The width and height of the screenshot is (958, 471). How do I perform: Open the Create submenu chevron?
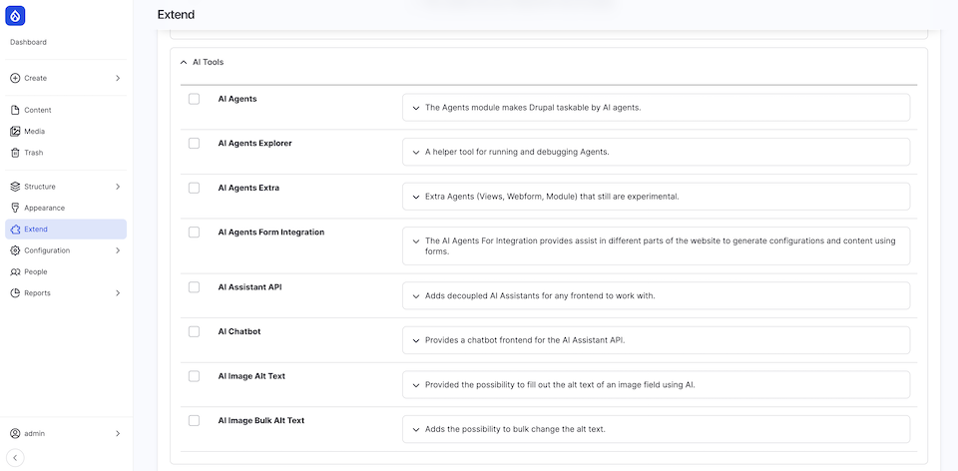(x=118, y=78)
